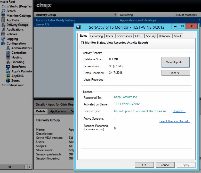
Task: Click No. of machines column header
Action: click(188, 15)
